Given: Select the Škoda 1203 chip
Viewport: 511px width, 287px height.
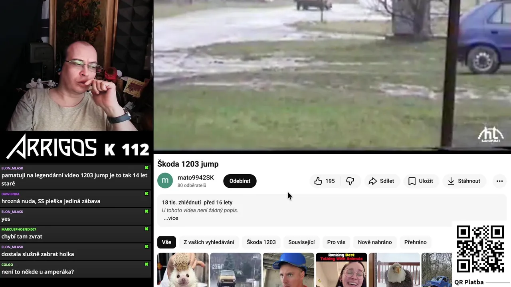Looking at the screenshot, I should point(261,242).
